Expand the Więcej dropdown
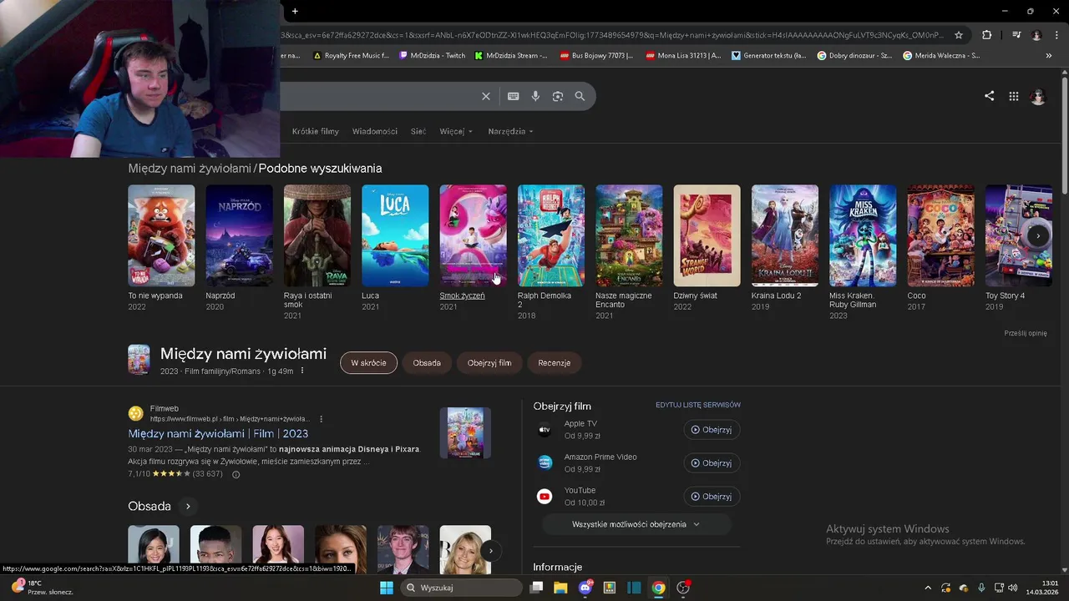Viewport: 1069px width, 601px height. (x=456, y=131)
